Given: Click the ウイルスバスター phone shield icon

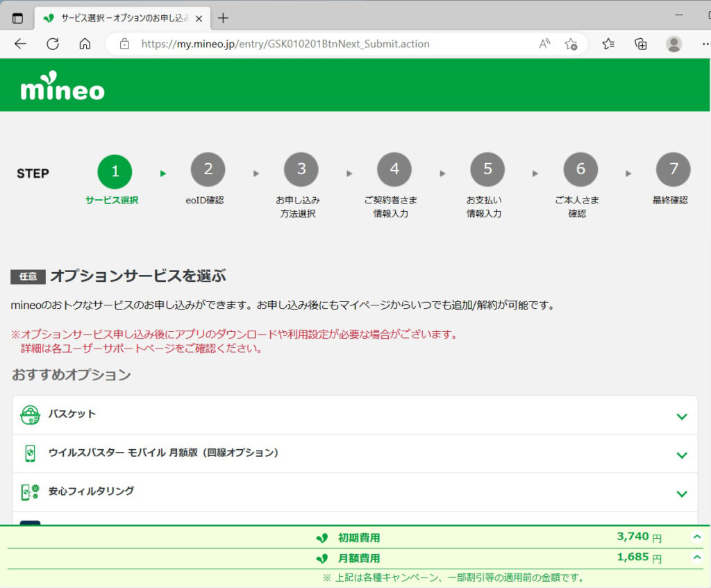Looking at the screenshot, I should tap(30, 453).
